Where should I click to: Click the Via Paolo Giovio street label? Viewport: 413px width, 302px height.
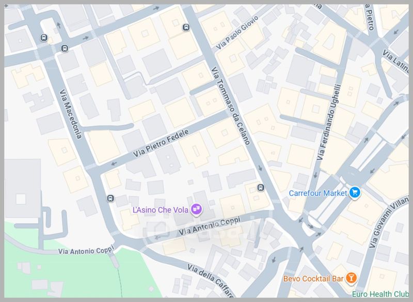[x=237, y=33]
